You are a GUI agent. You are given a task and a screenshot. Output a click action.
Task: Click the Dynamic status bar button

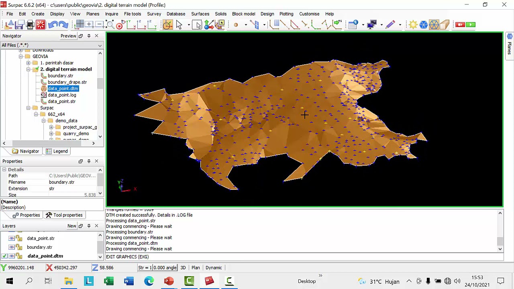[214, 268]
